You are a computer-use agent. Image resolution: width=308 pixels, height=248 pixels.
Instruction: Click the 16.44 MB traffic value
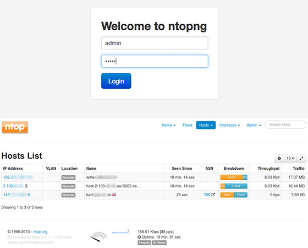[296, 186]
